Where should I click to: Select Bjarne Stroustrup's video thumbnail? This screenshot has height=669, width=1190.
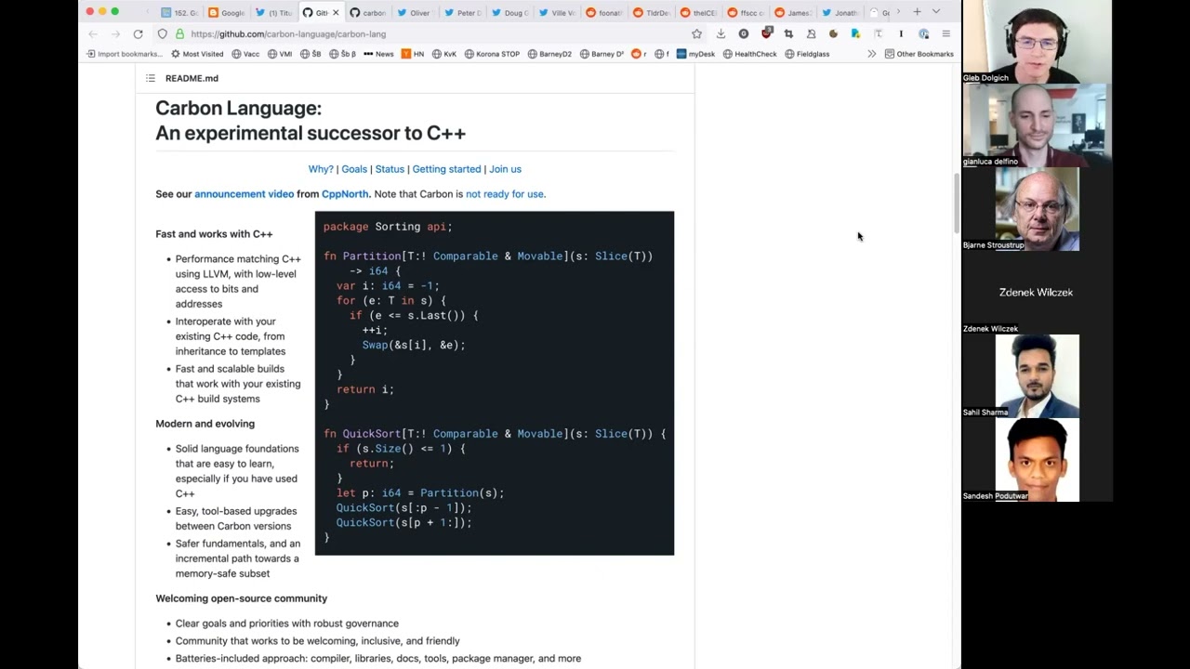(x=1038, y=209)
